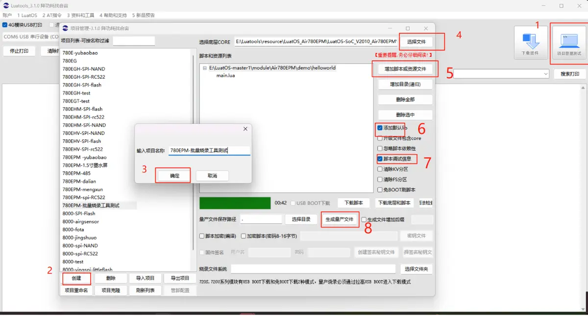Image resolution: width=588 pixels, height=316 pixels.
Task: Click the 生成量产文件 button
Action: coord(340,220)
